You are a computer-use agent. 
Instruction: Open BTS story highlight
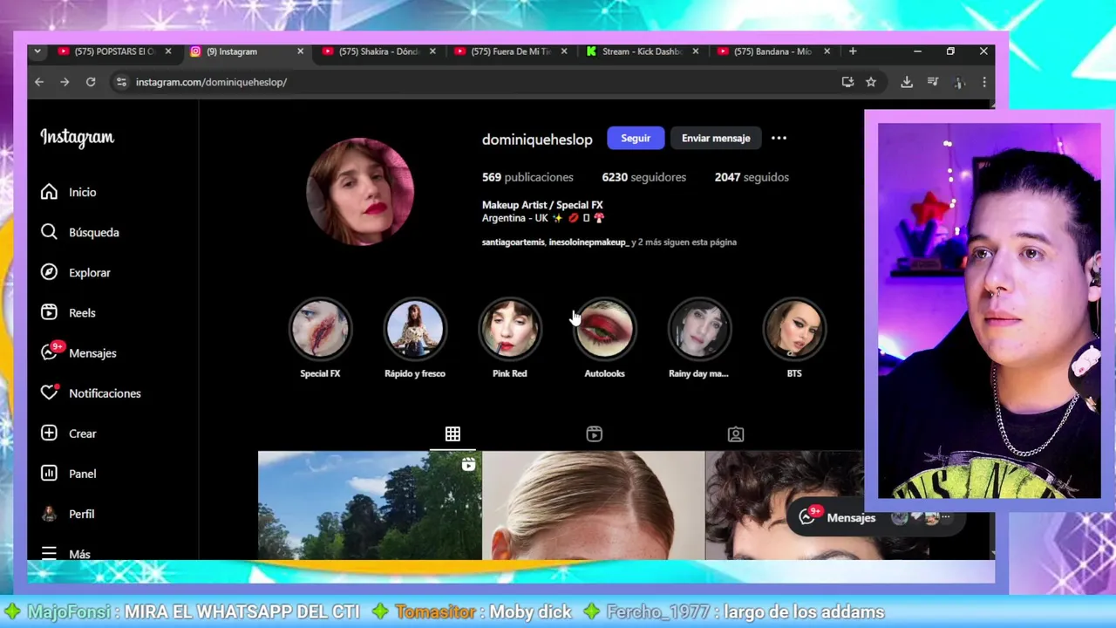[x=794, y=330]
